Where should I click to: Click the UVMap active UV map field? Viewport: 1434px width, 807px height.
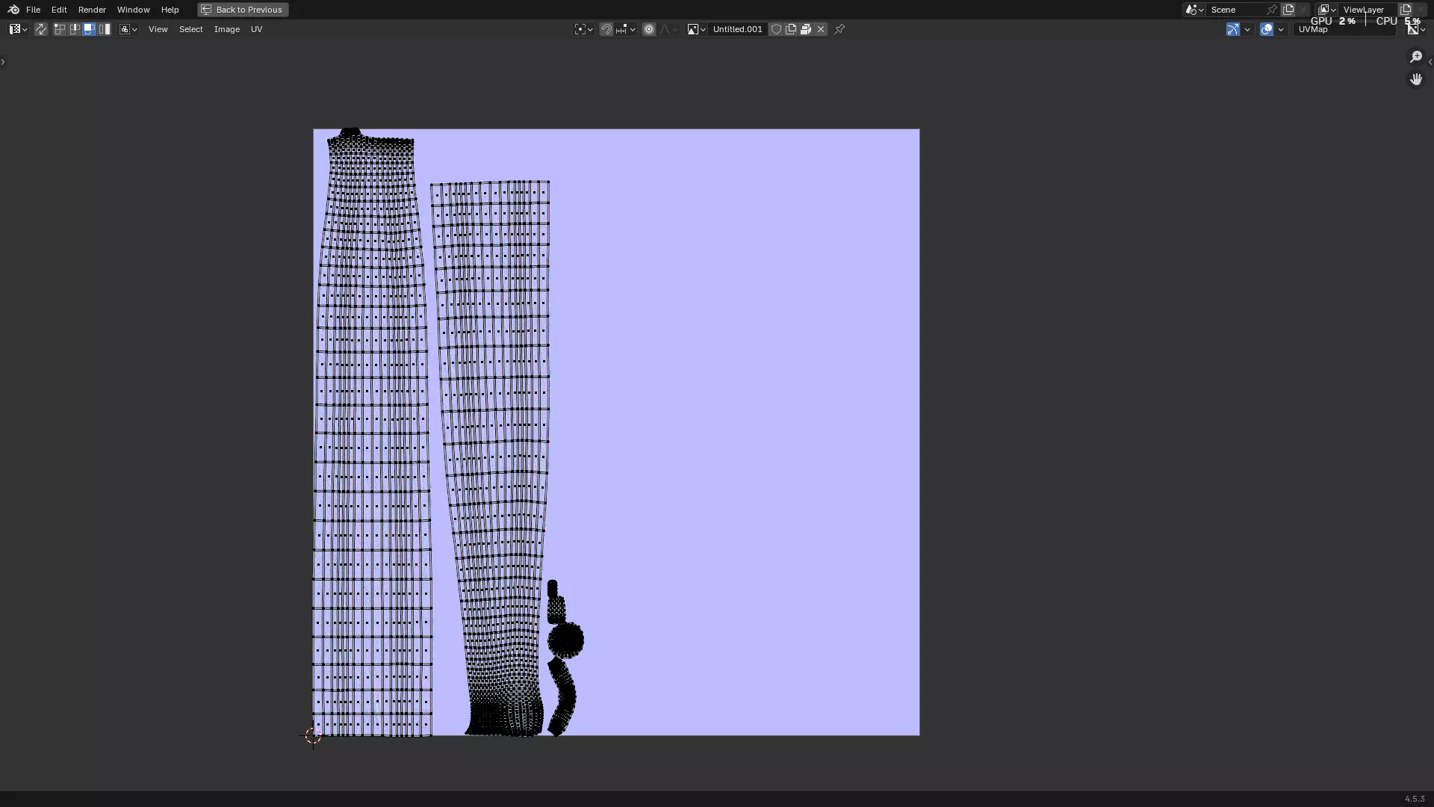1344,29
